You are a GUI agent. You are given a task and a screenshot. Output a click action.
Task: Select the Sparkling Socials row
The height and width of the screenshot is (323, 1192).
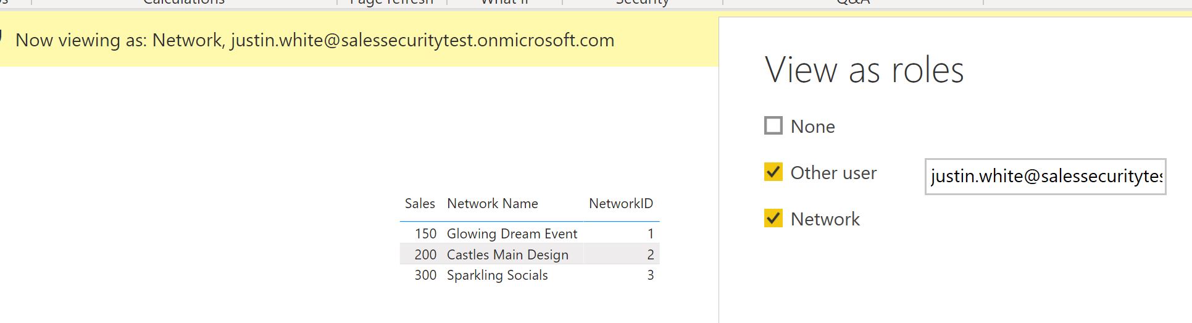point(530,275)
